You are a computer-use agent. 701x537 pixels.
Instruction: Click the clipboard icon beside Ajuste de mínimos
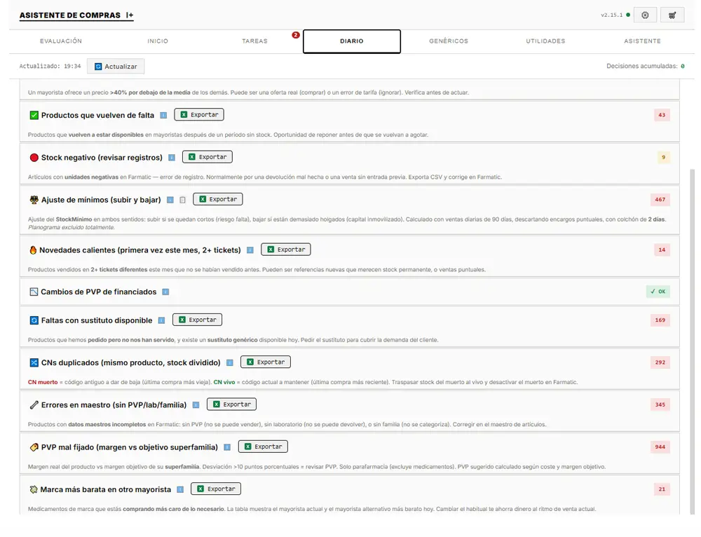tap(182, 200)
